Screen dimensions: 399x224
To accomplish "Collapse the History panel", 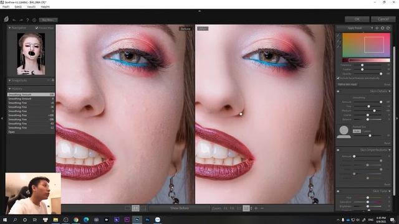I will [x=10, y=88].
